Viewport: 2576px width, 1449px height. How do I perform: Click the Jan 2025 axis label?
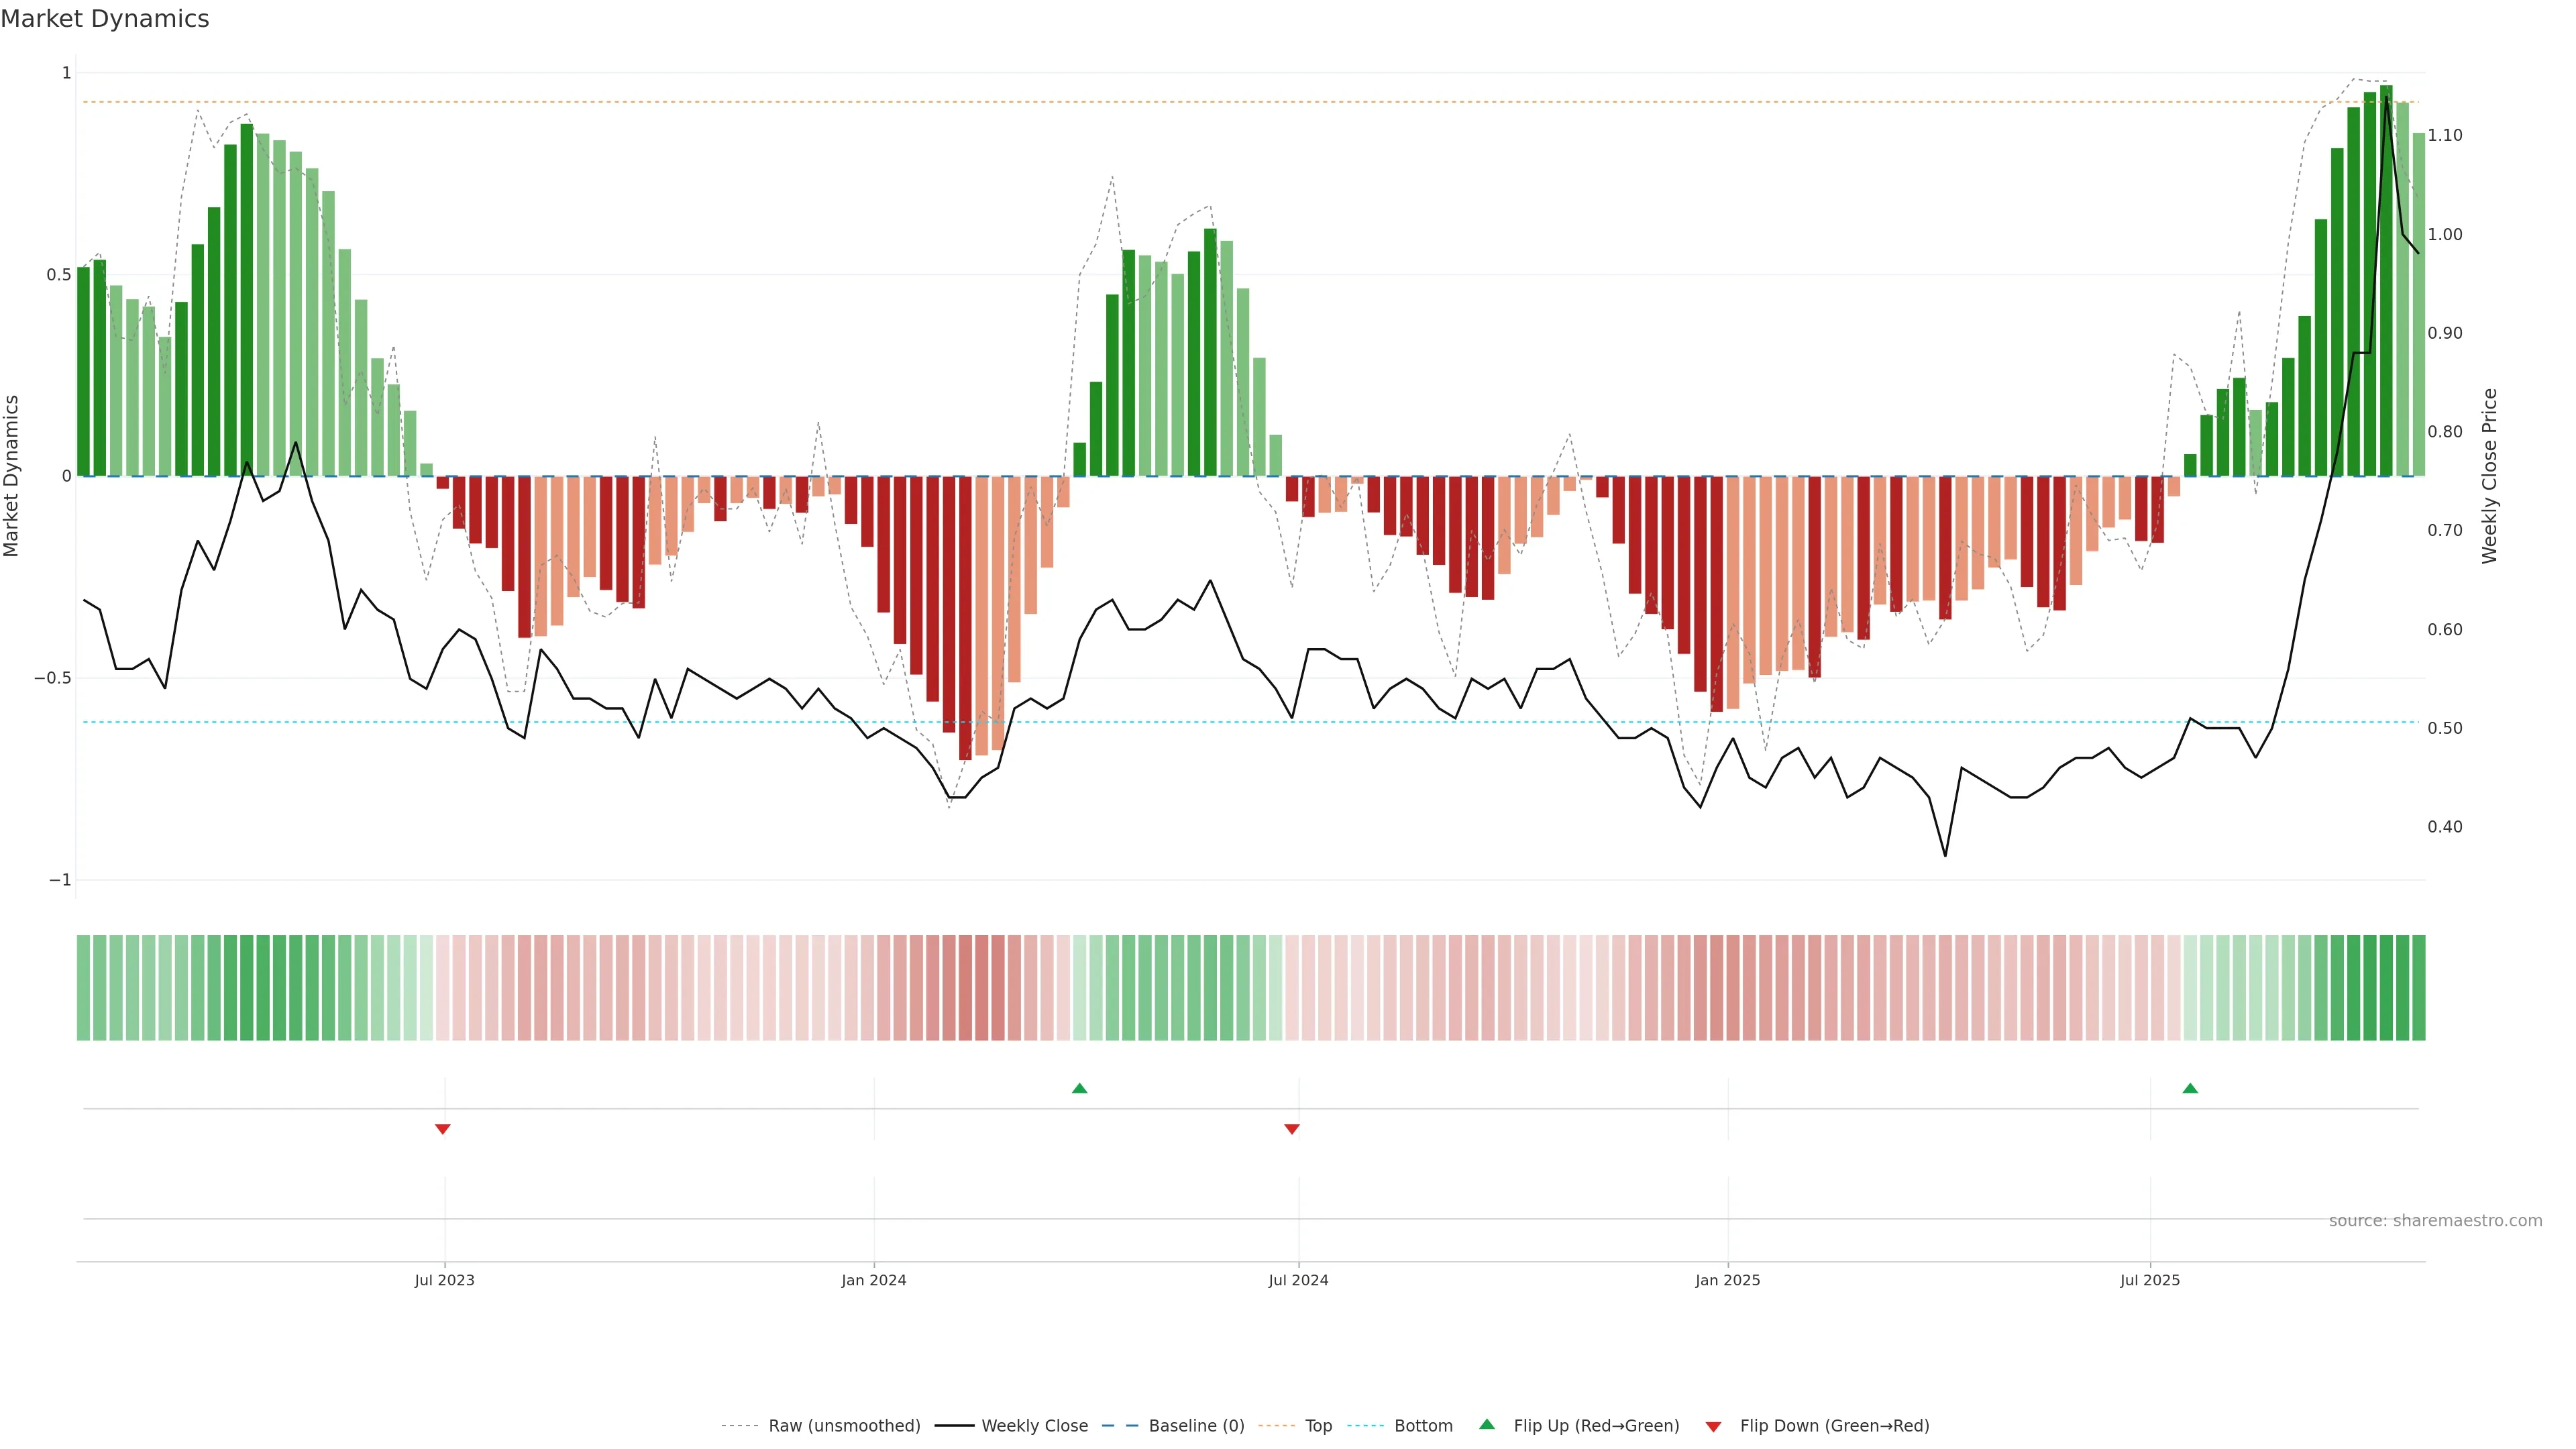[x=1727, y=1280]
